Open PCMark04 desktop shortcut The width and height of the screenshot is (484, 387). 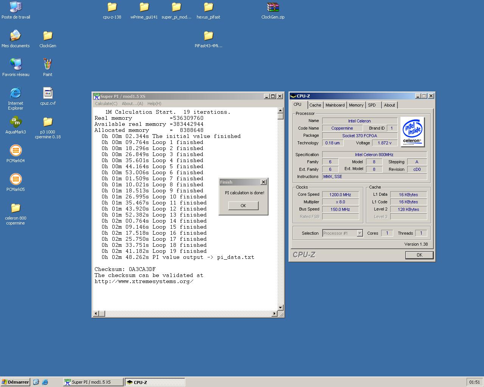coord(16,154)
